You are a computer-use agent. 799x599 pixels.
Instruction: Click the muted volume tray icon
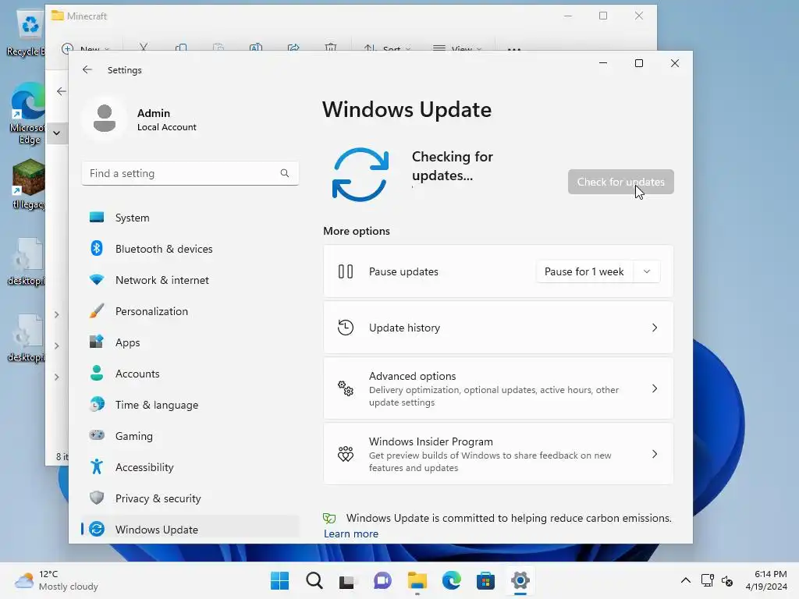pos(727,580)
